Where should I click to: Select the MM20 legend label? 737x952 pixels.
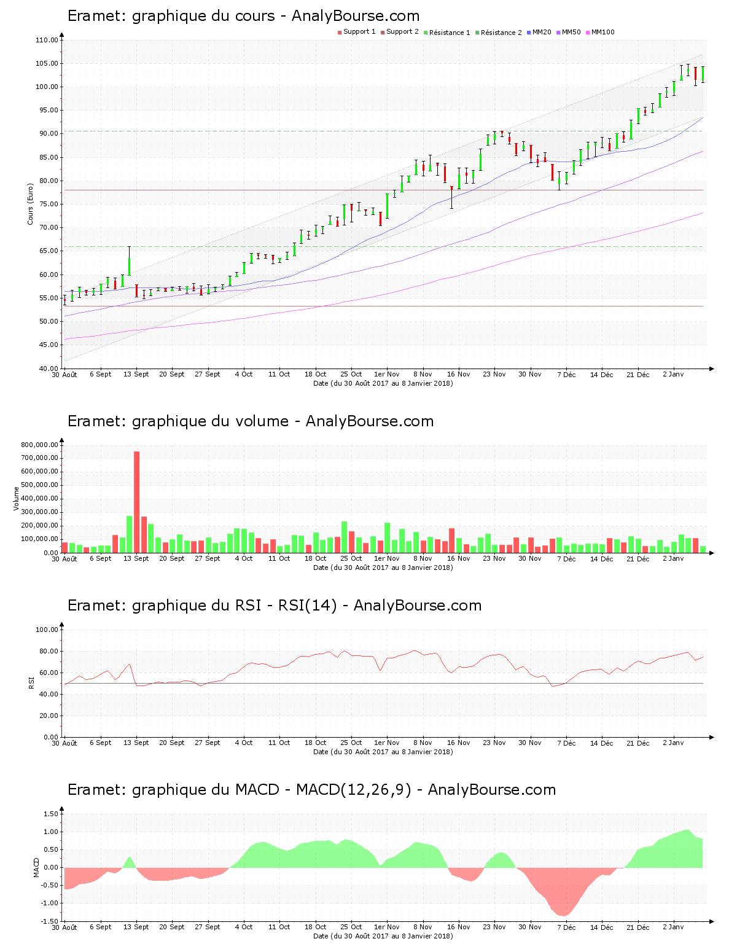point(542,33)
